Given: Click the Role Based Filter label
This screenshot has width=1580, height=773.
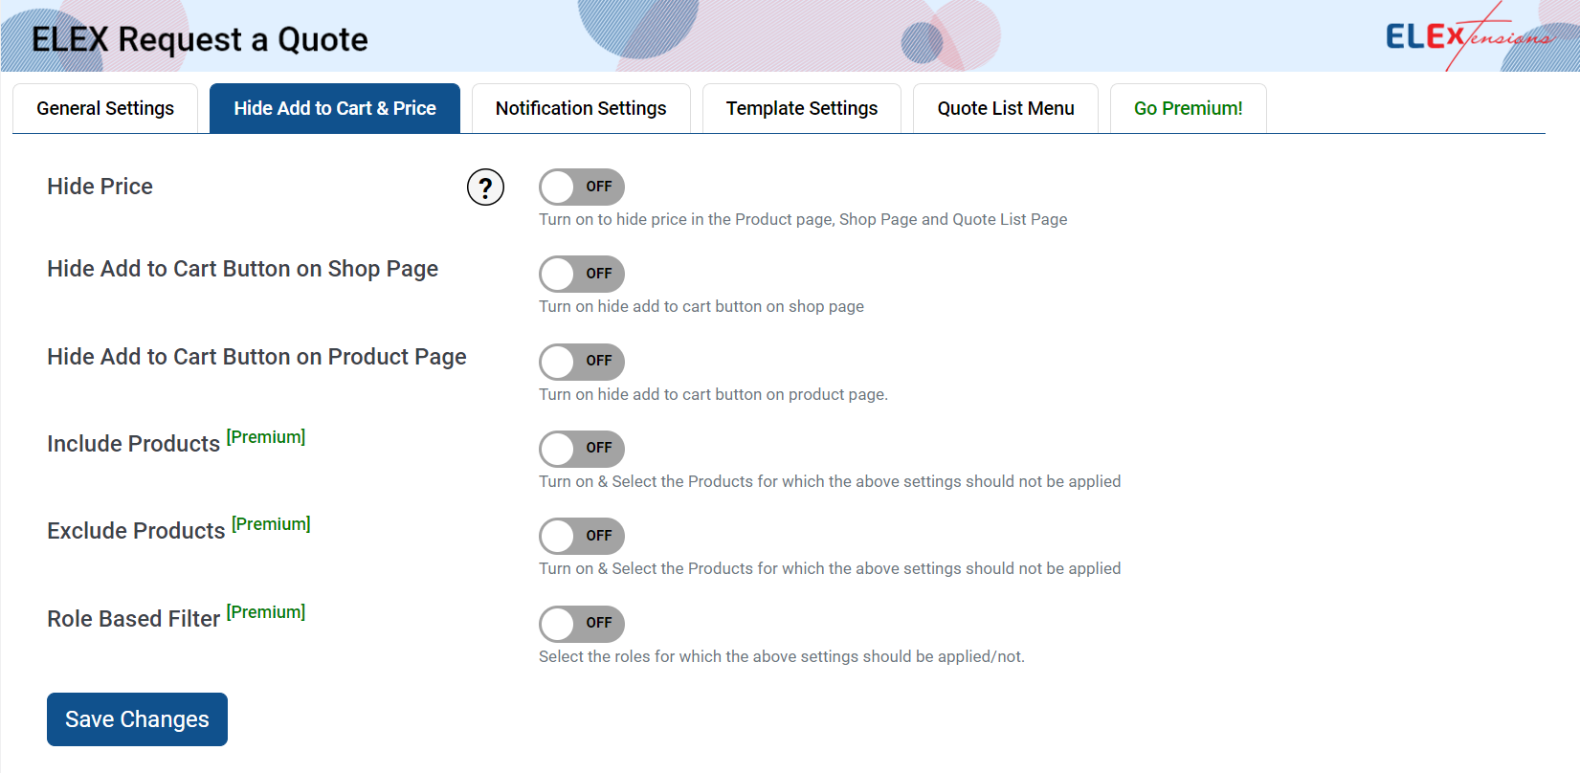Looking at the screenshot, I should click(134, 619).
